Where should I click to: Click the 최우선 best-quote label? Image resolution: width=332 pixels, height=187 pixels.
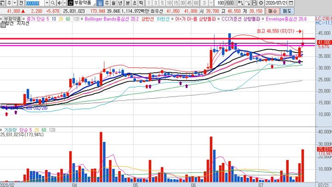[157, 11]
